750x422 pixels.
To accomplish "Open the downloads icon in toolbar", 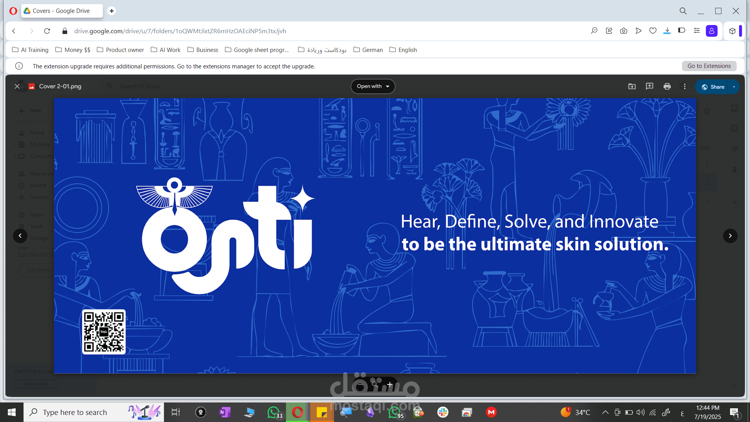I will pos(667,31).
